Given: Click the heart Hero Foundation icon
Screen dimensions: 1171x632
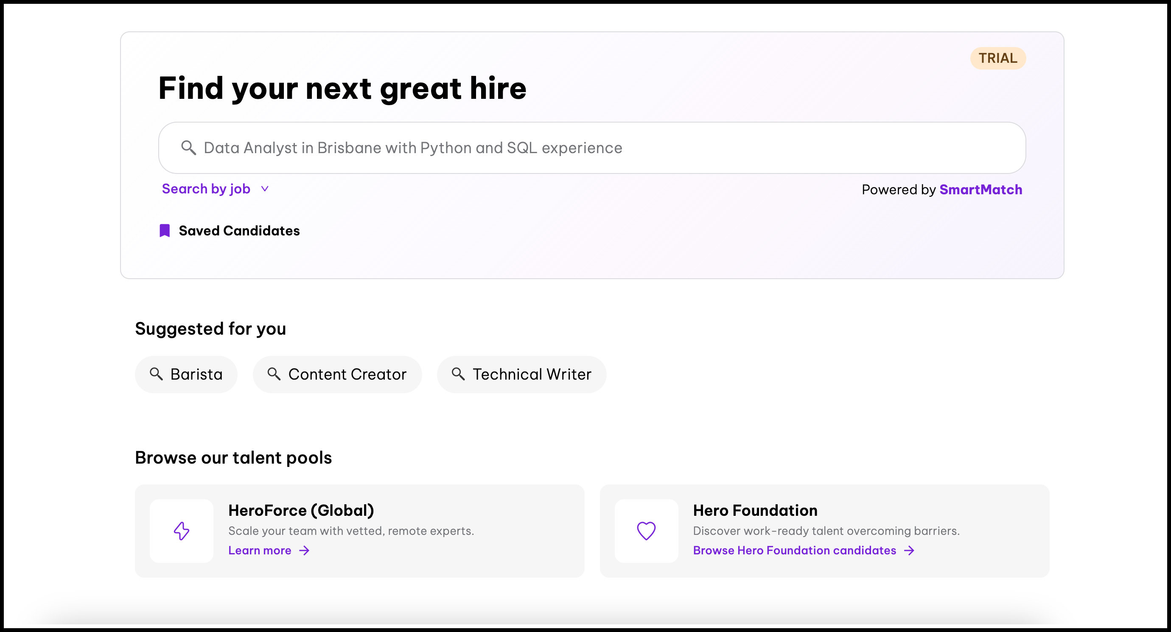Looking at the screenshot, I should click(x=646, y=531).
